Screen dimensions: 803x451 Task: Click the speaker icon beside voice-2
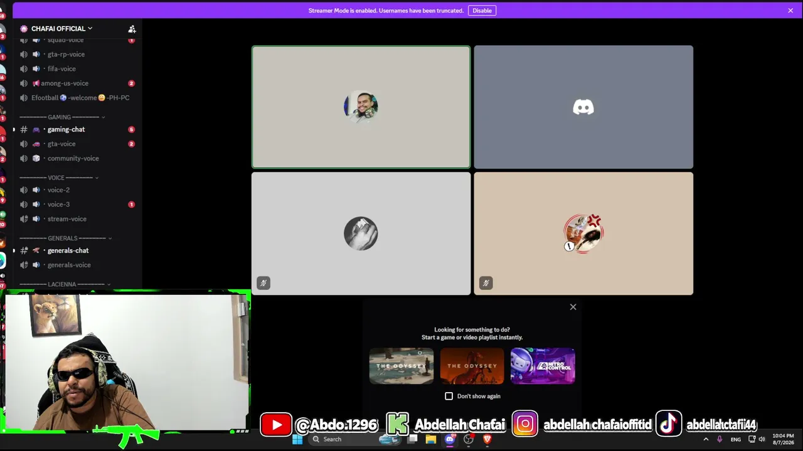pos(24,190)
